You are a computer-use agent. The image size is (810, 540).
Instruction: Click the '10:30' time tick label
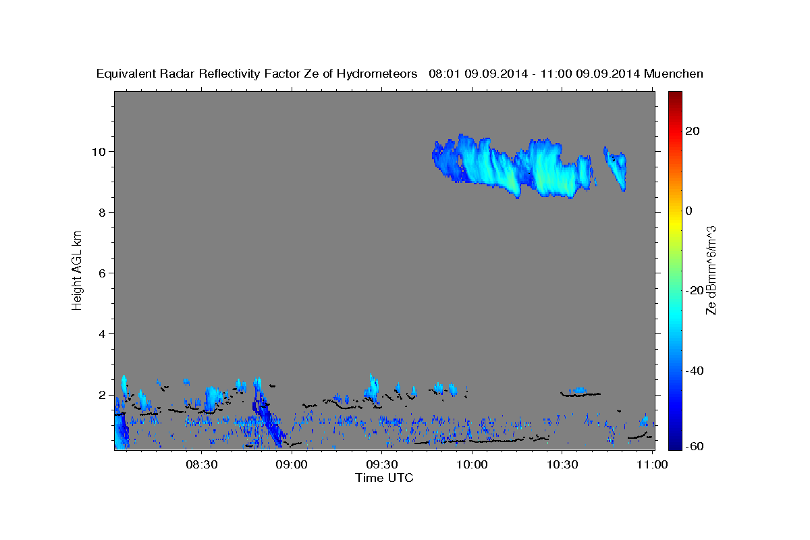click(562, 464)
